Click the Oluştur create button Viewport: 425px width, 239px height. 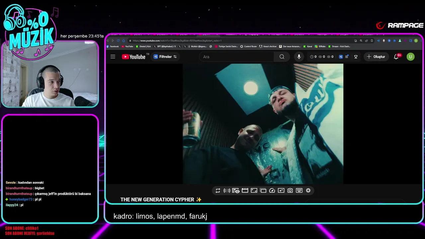376,57
